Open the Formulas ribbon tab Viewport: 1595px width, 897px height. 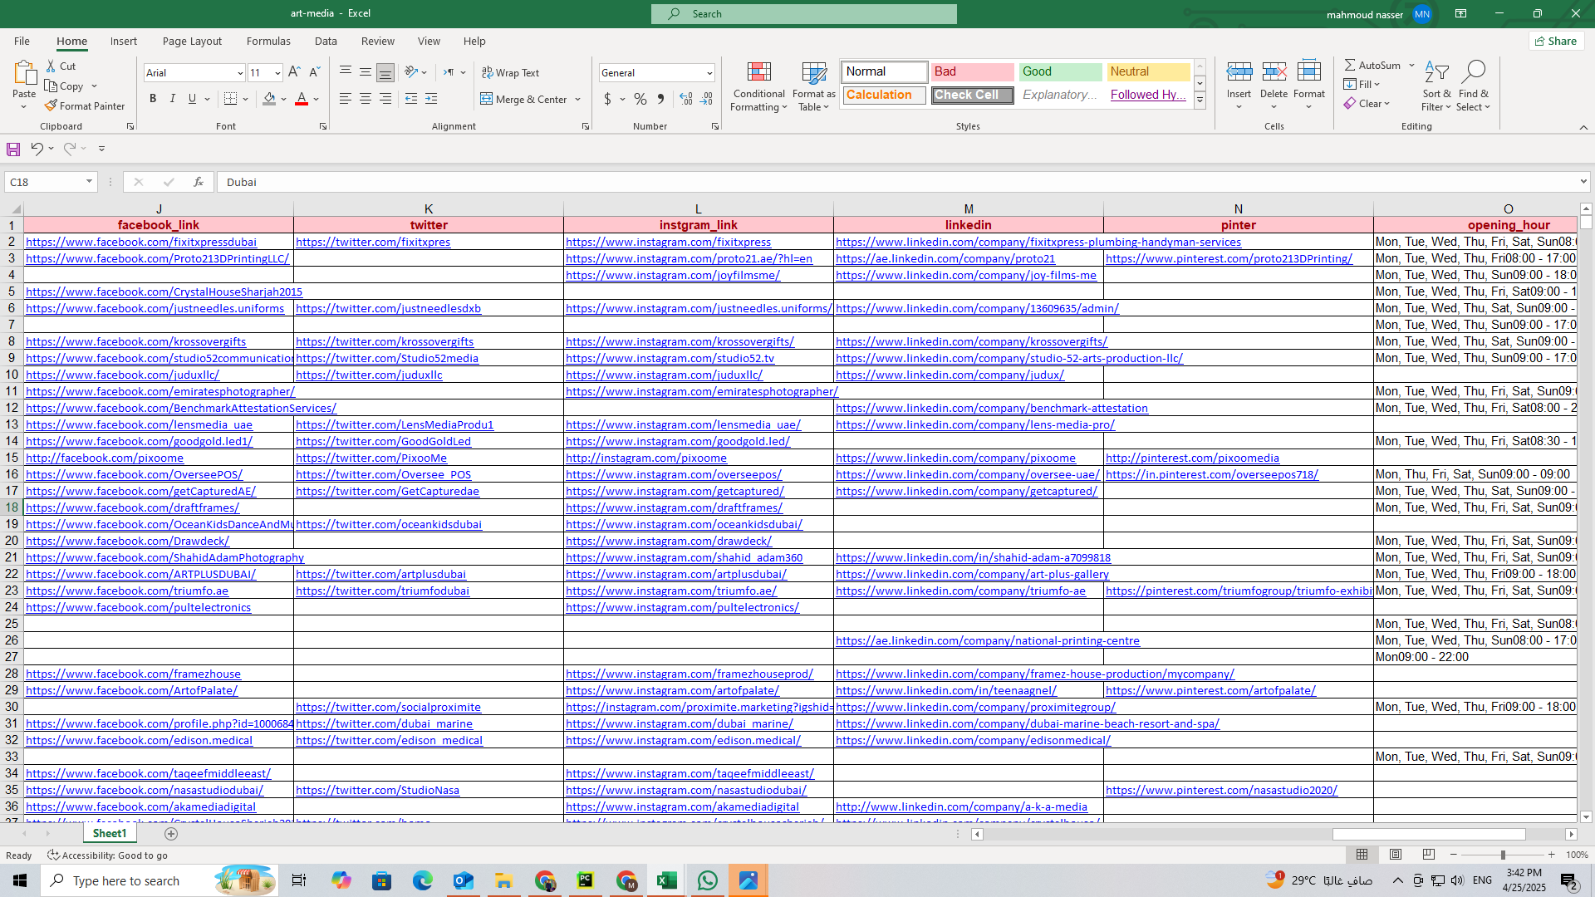[267, 41]
